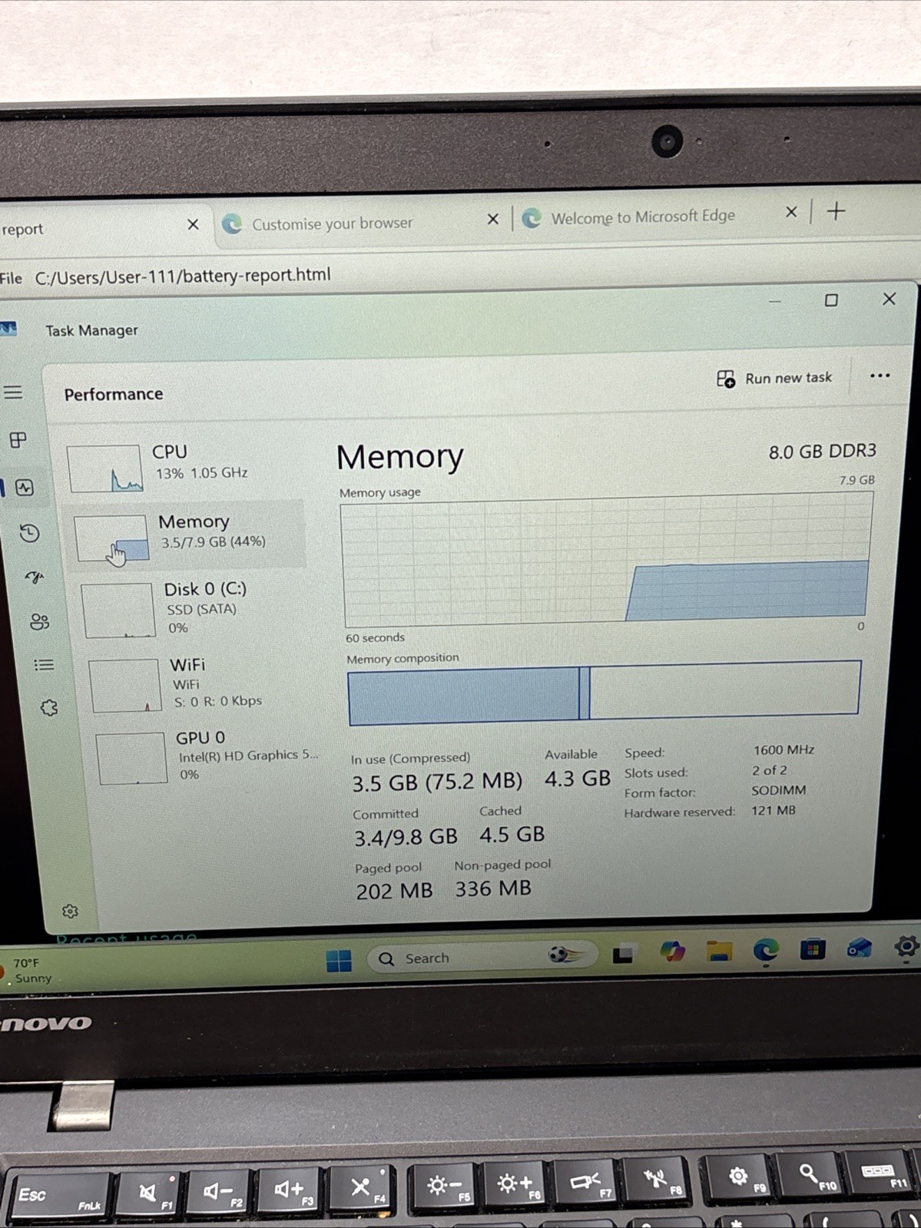This screenshot has height=1228, width=921.
Task: Maximize the Task Manager window
Action: click(831, 300)
